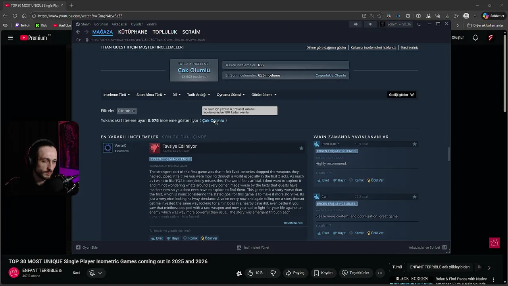The width and height of the screenshot is (508, 286).
Task: Expand Satın Alma Türü dropdown
Action: pos(151,95)
